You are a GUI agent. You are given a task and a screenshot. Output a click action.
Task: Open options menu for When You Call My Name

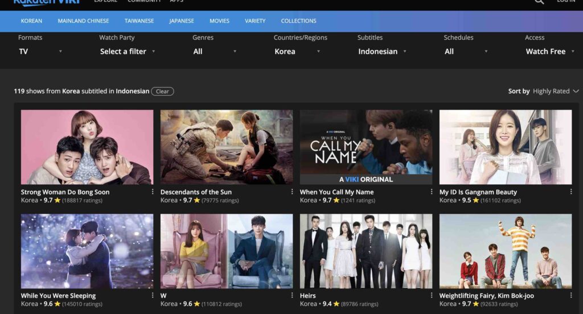(x=432, y=192)
